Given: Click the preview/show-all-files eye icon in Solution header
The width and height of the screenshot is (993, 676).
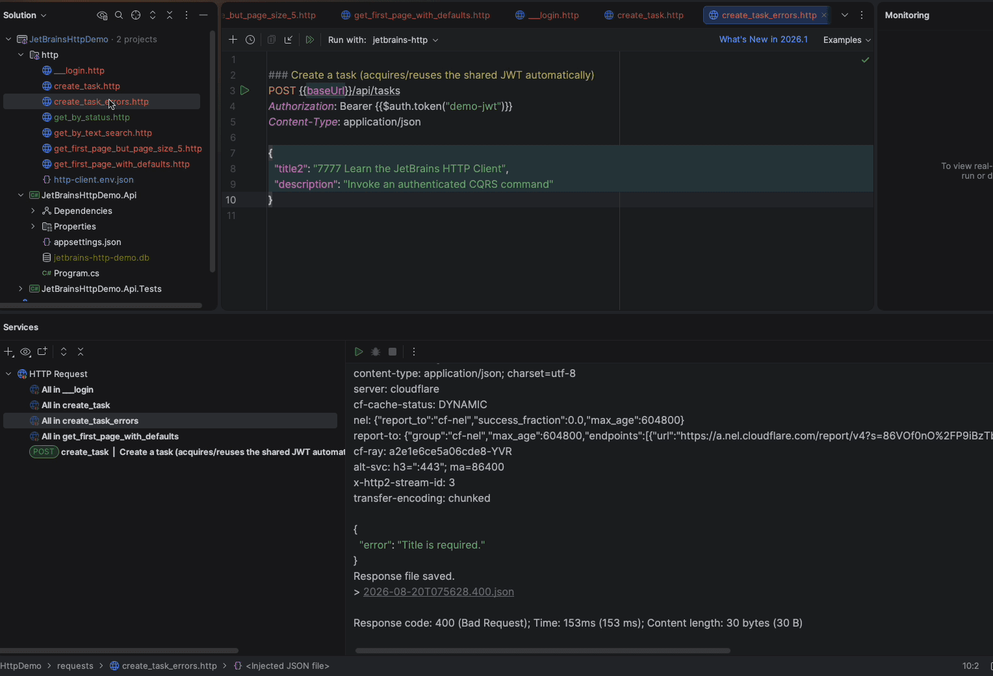Looking at the screenshot, I should [102, 15].
